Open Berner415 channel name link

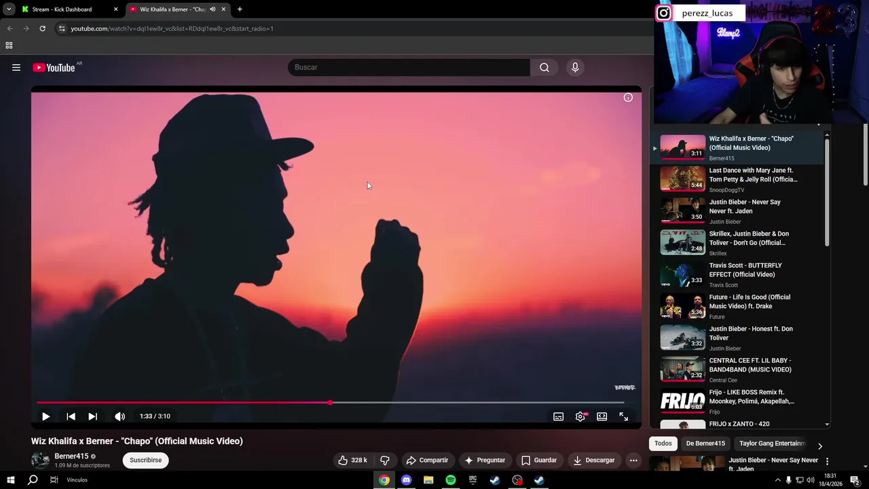(71, 456)
